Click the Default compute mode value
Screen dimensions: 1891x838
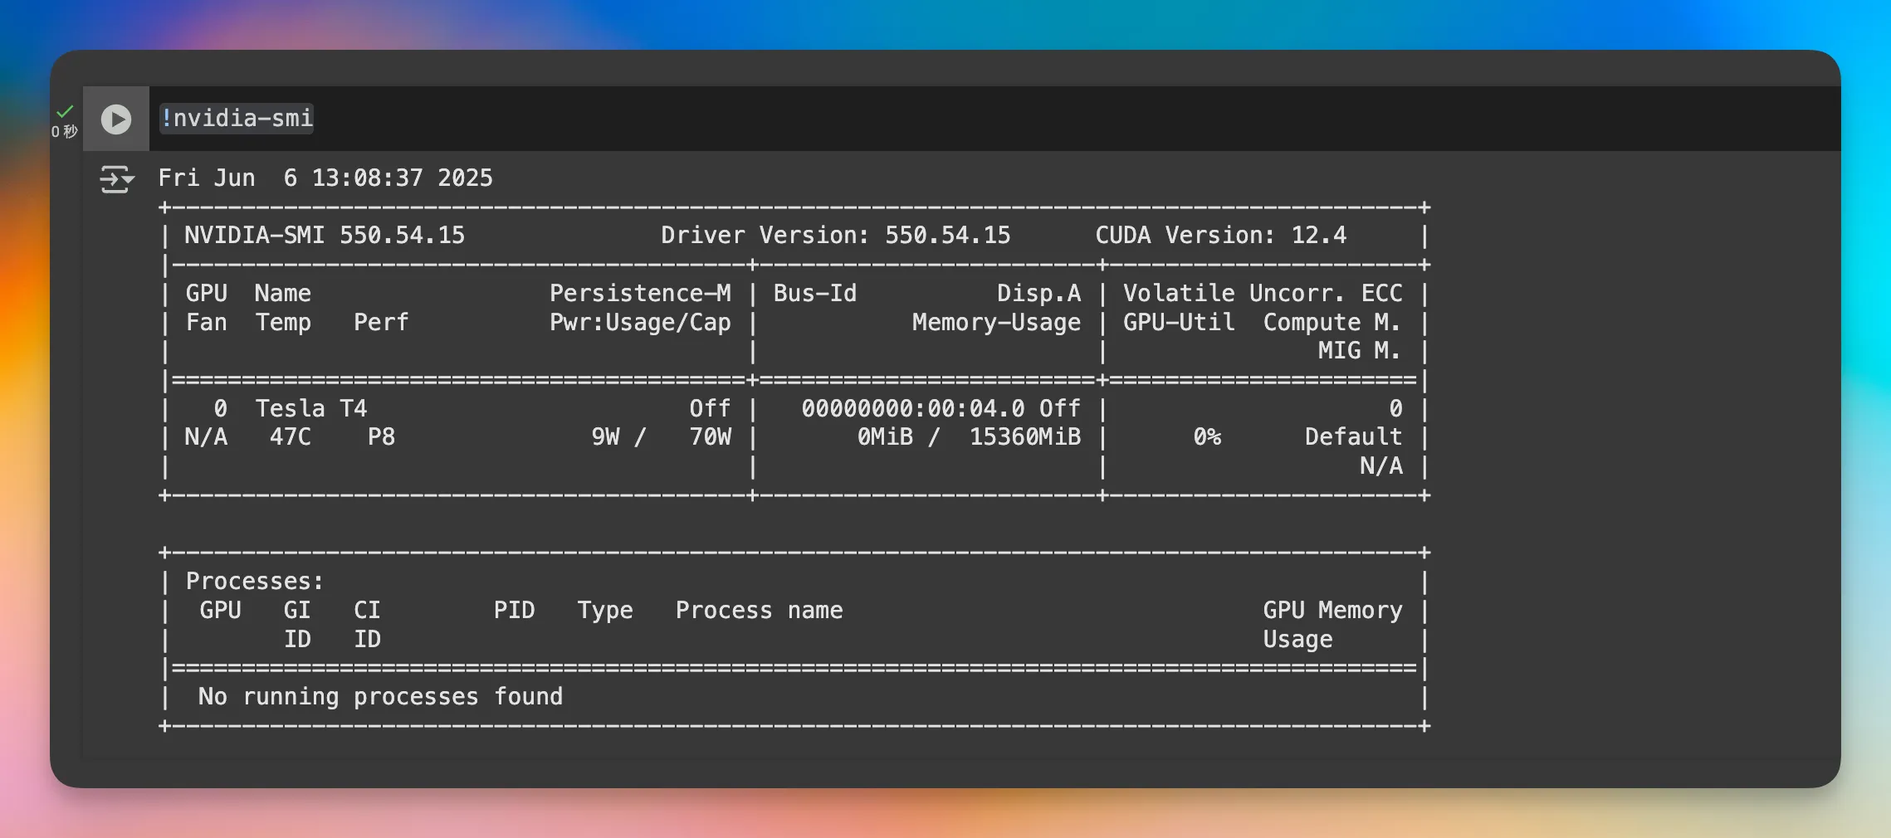coord(1352,437)
